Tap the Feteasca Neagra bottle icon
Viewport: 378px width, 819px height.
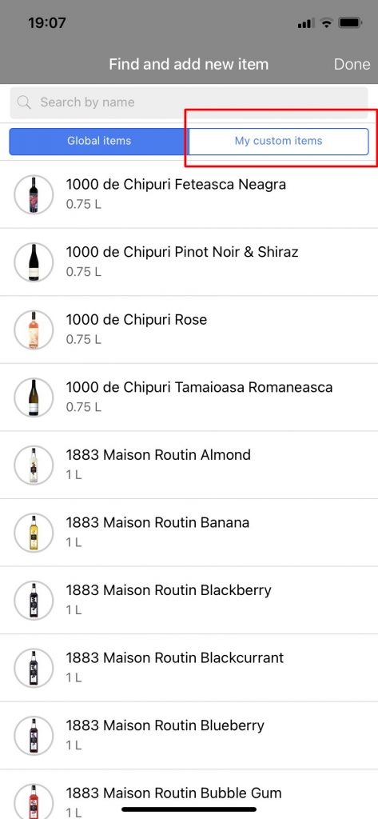[x=34, y=194]
